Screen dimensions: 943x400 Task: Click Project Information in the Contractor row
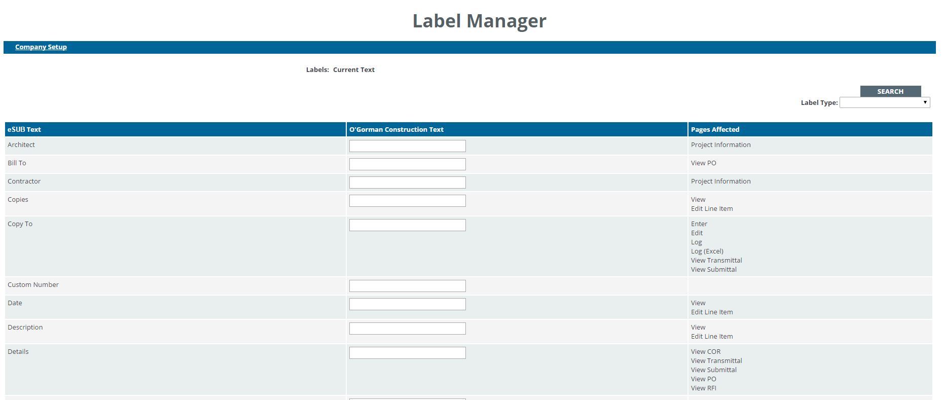(x=720, y=181)
